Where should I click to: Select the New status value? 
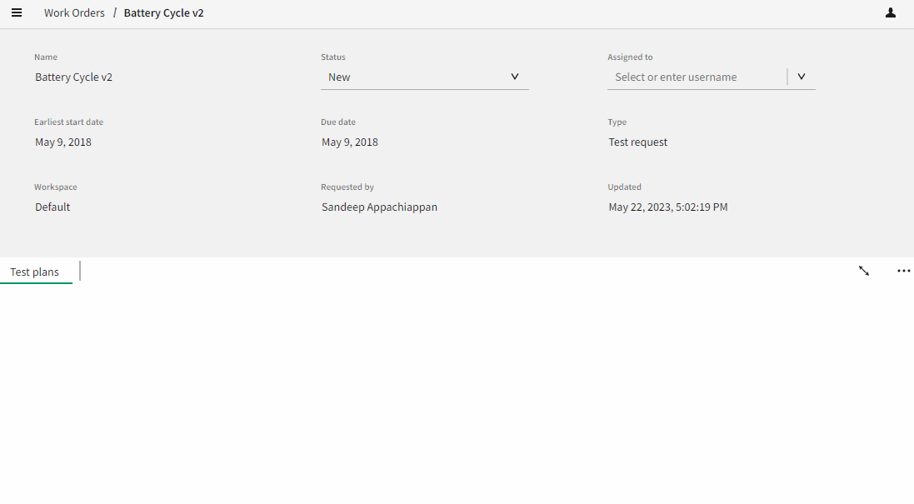[x=339, y=76]
